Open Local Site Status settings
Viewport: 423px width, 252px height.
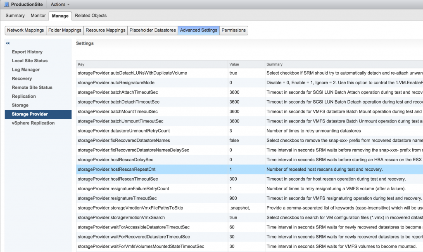(x=30, y=61)
